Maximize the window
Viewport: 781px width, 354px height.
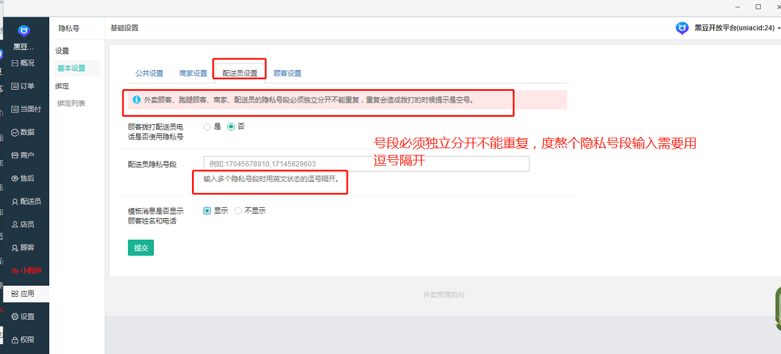[758, 7]
